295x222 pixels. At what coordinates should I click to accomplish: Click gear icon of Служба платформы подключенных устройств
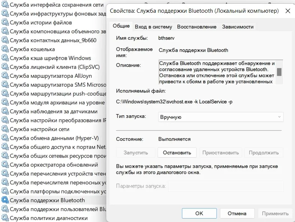pyautogui.click(x=5, y=191)
